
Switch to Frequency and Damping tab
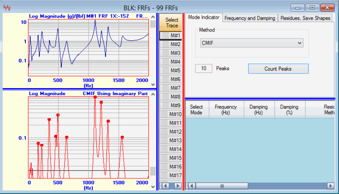[250, 18]
